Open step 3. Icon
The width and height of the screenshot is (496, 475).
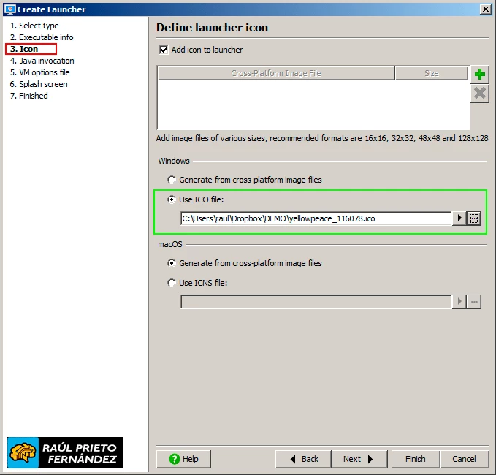click(24, 49)
